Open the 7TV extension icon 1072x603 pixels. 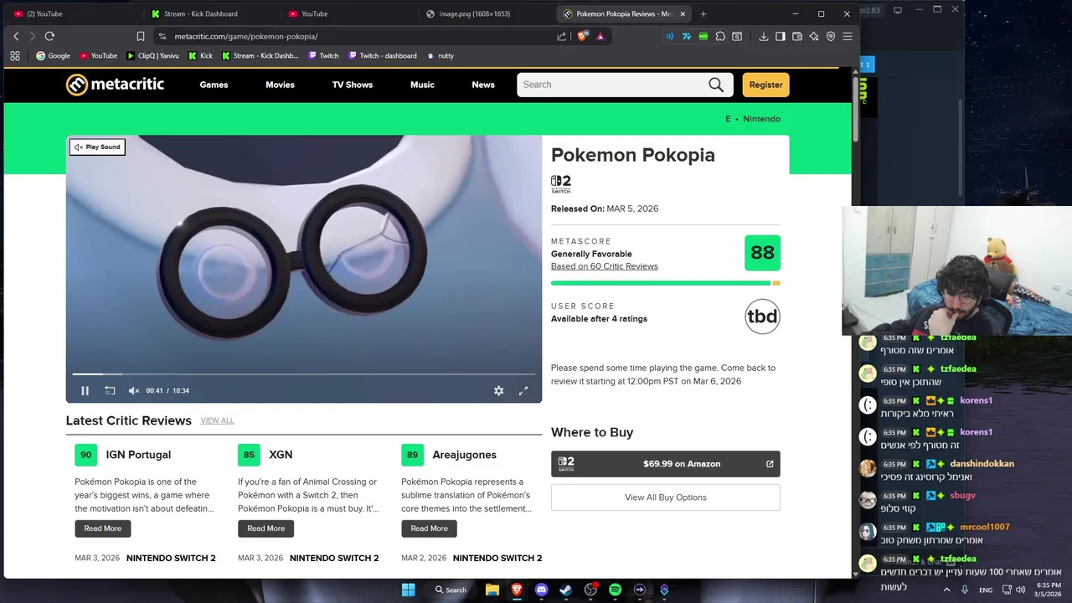pyautogui.click(x=686, y=36)
